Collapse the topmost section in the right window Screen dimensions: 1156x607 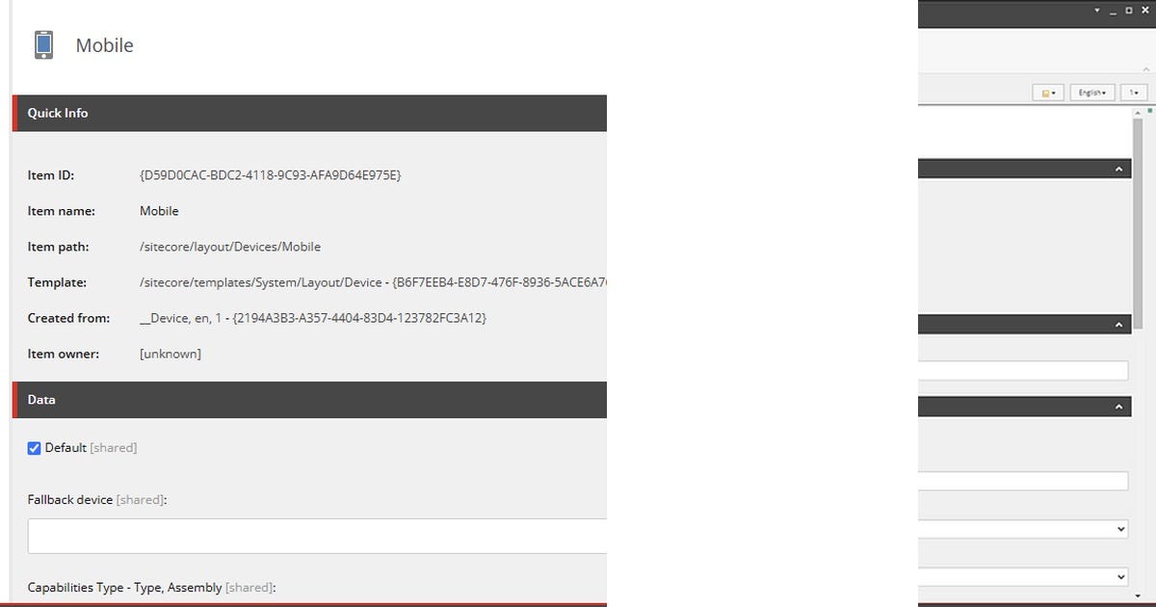[x=1118, y=170]
